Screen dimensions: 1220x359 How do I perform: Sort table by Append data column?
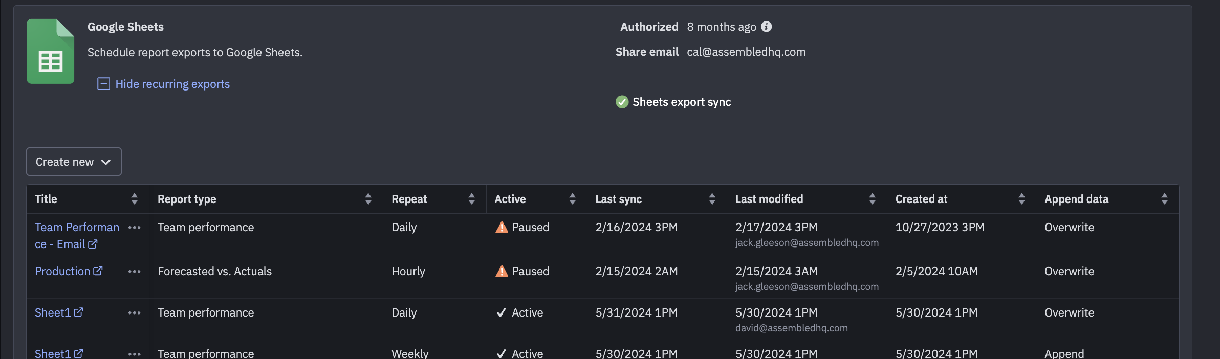coord(1164,199)
